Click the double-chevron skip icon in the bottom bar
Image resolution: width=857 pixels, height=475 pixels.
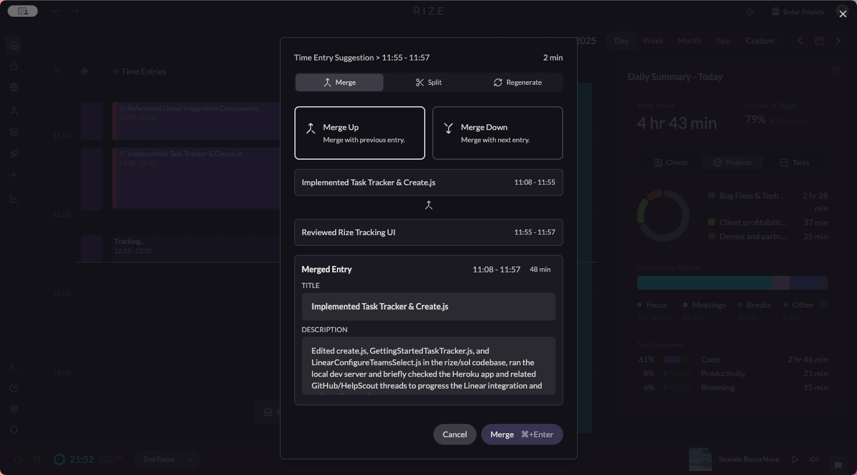click(37, 459)
